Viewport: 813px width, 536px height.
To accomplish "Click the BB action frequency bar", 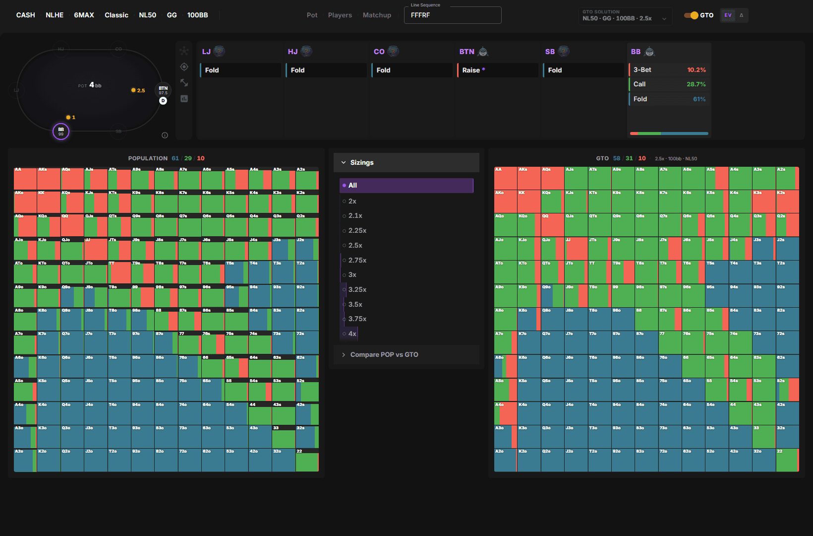I will click(669, 134).
